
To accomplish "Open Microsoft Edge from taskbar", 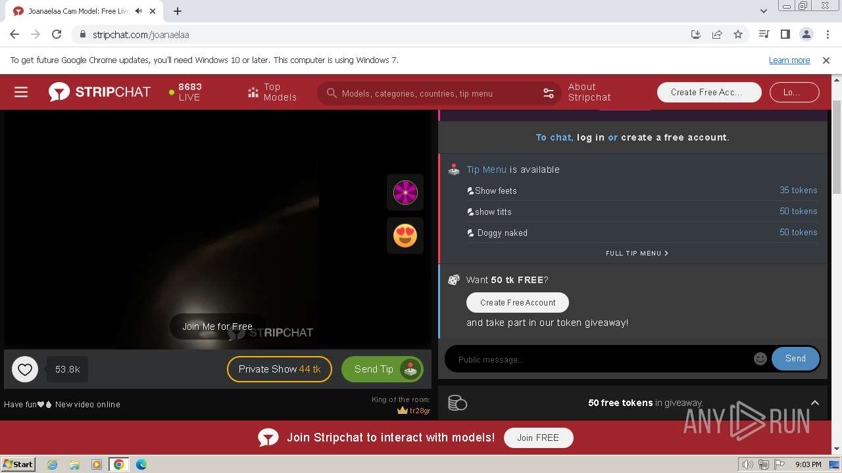I will pos(141,464).
